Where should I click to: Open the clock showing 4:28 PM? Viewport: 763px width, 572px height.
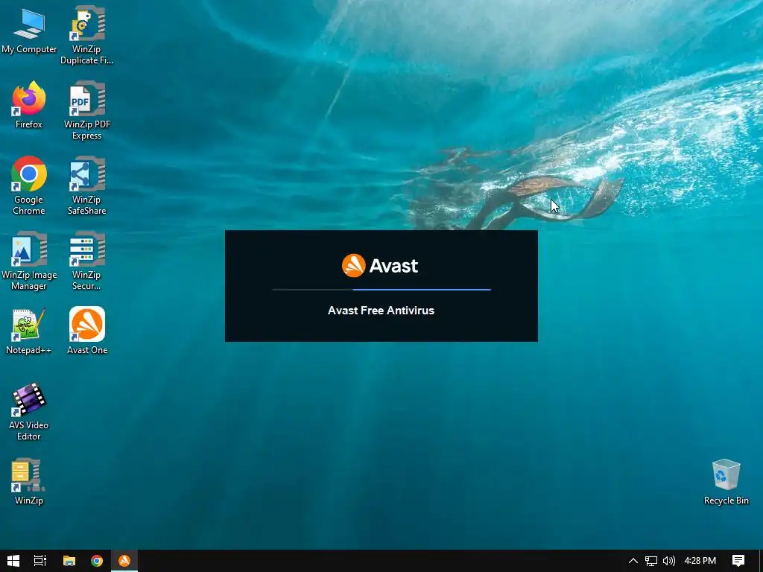click(700, 561)
